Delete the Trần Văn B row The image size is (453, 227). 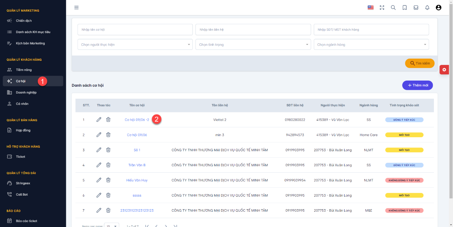(x=108, y=165)
